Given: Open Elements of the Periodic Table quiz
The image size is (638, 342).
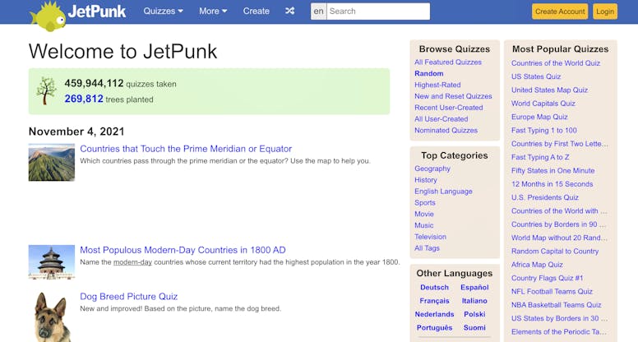Looking at the screenshot, I should tap(559, 332).
